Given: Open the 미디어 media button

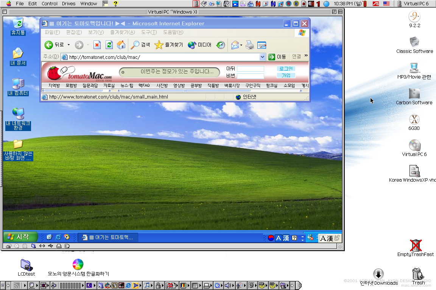Looking at the screenshot, I should (200, 45).
